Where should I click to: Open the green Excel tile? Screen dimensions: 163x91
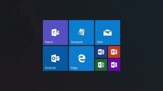coord(101,65)
